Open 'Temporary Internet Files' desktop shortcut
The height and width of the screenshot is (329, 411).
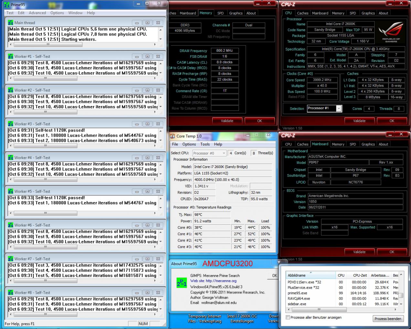click(x=205, y=319)
